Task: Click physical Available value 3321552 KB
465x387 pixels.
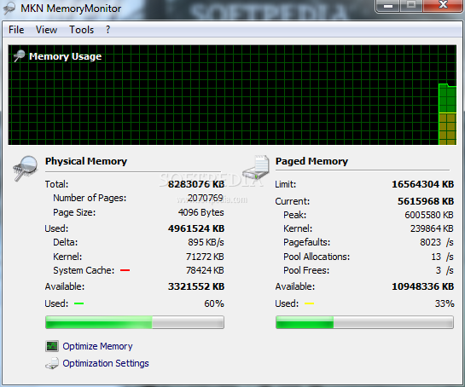Action: 196,286
